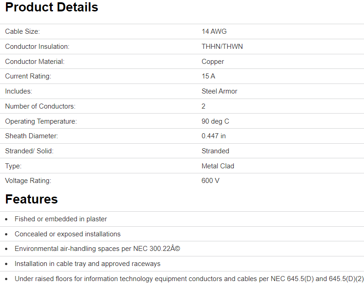
Task: Click the 15 A current rating value
Action: [x=208, y=76]
